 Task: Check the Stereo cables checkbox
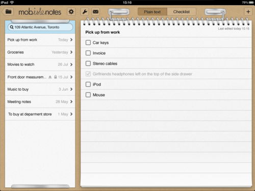pos(88,64)
